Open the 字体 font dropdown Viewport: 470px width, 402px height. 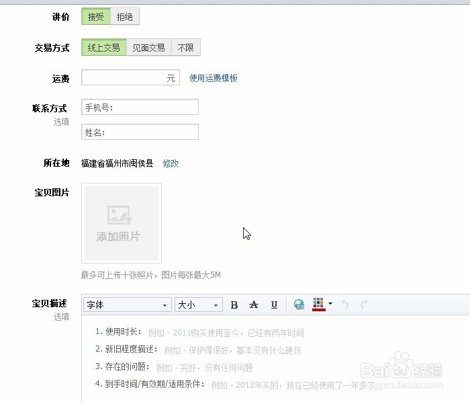coord(128,305)
